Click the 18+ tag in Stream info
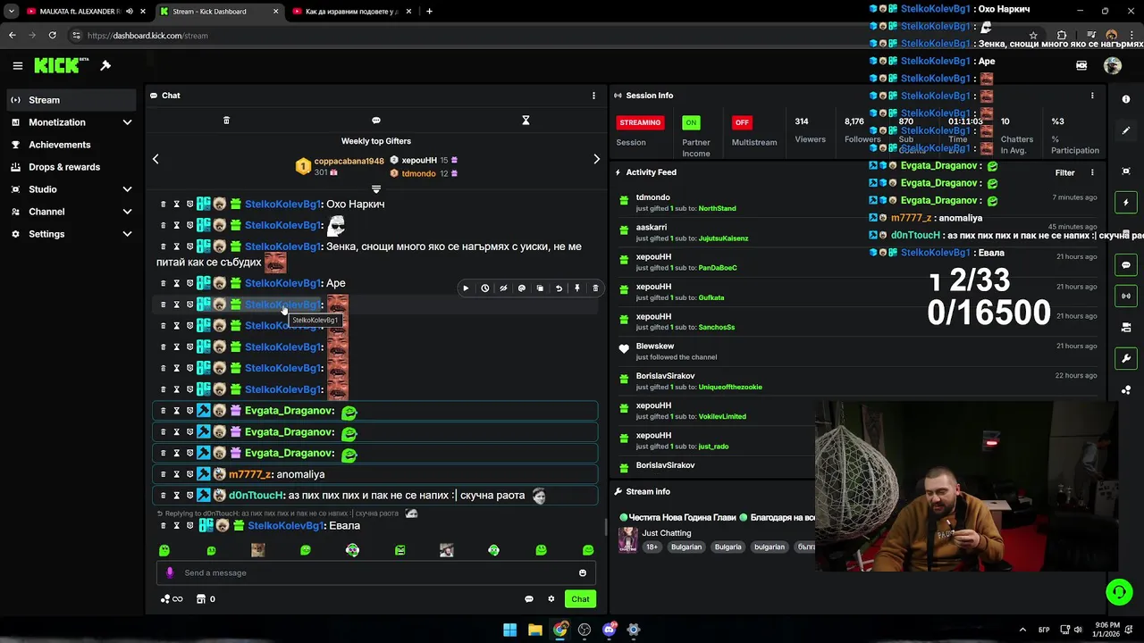The height and width of the screenshot is (643, 1144). point(652,547)
